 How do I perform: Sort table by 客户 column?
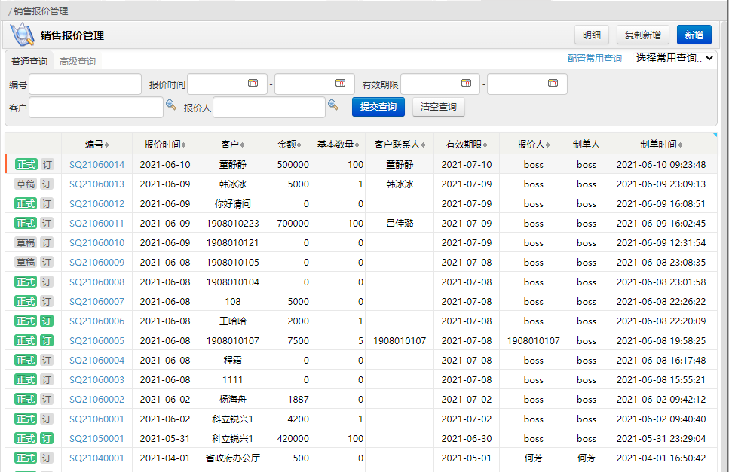[232, 145]
